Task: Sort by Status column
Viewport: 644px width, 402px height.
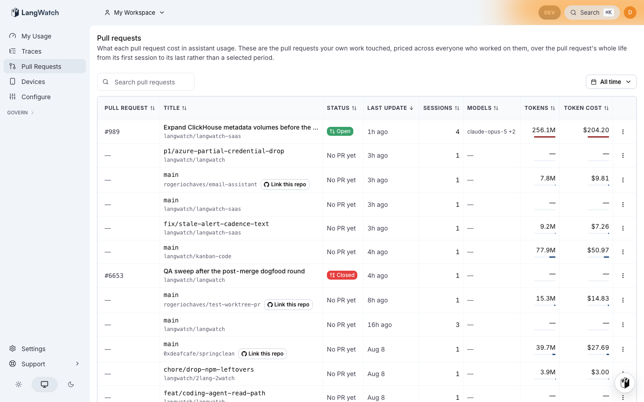Action: 342,108
